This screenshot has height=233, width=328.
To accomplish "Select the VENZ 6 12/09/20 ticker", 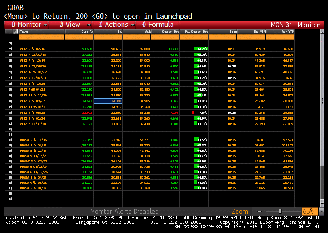I will pyautogui.click(x=33, y=66).
